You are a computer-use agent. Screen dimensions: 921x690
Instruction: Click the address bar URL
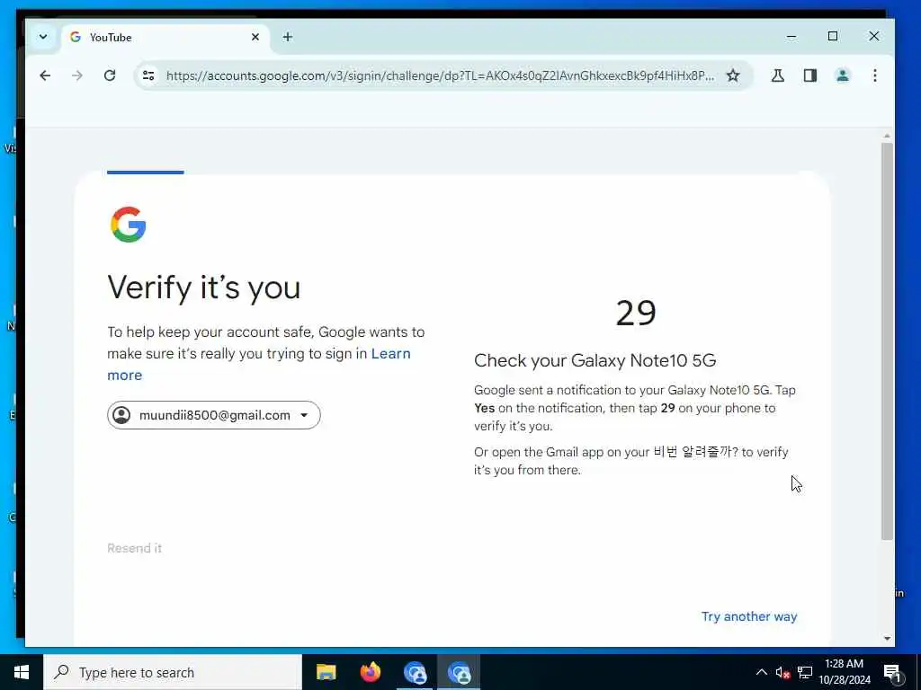click(440, 75)
